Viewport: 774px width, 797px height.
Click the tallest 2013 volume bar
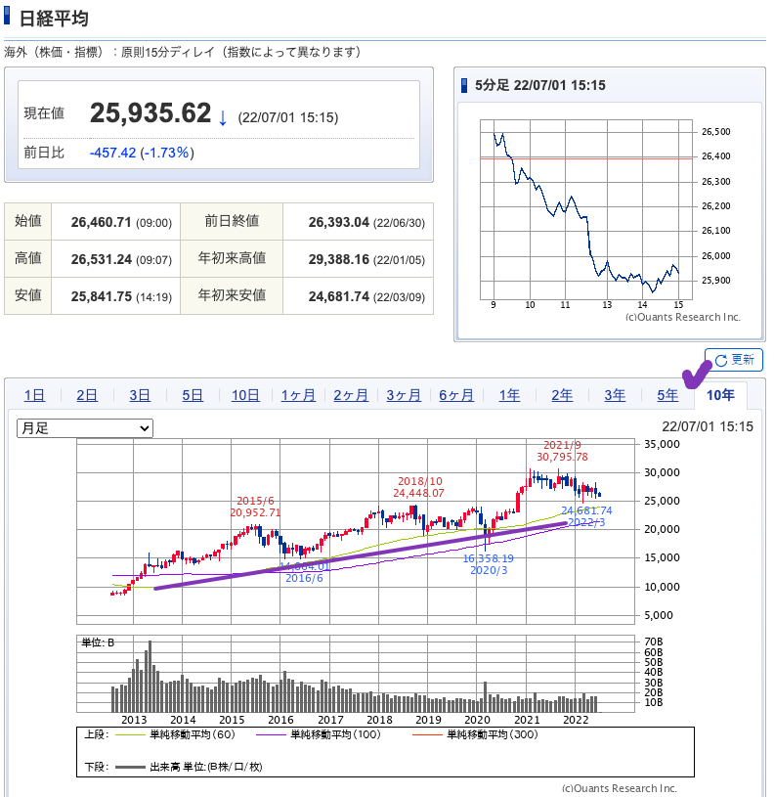point(150,676)
